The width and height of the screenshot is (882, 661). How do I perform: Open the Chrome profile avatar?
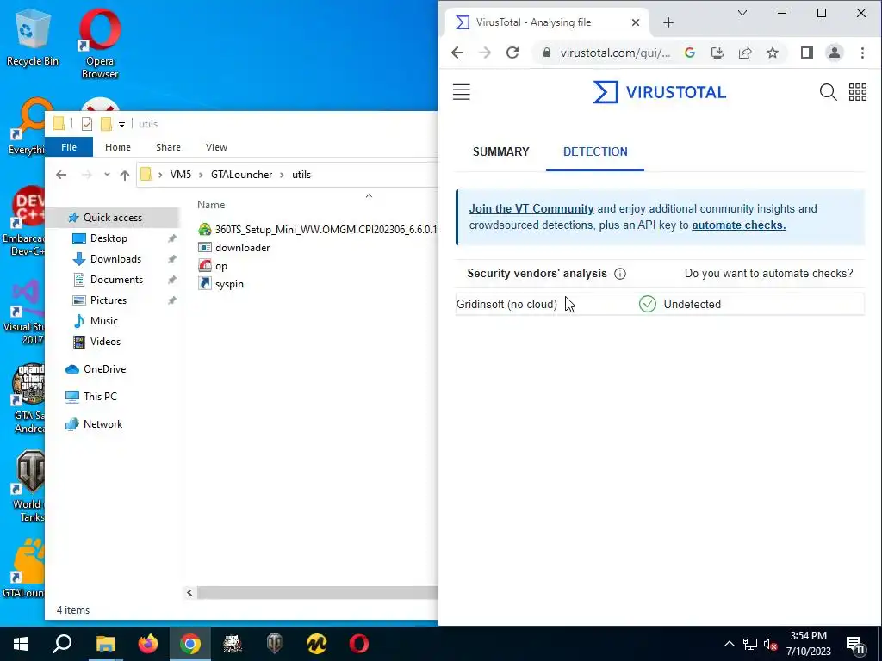click(834, 53)
